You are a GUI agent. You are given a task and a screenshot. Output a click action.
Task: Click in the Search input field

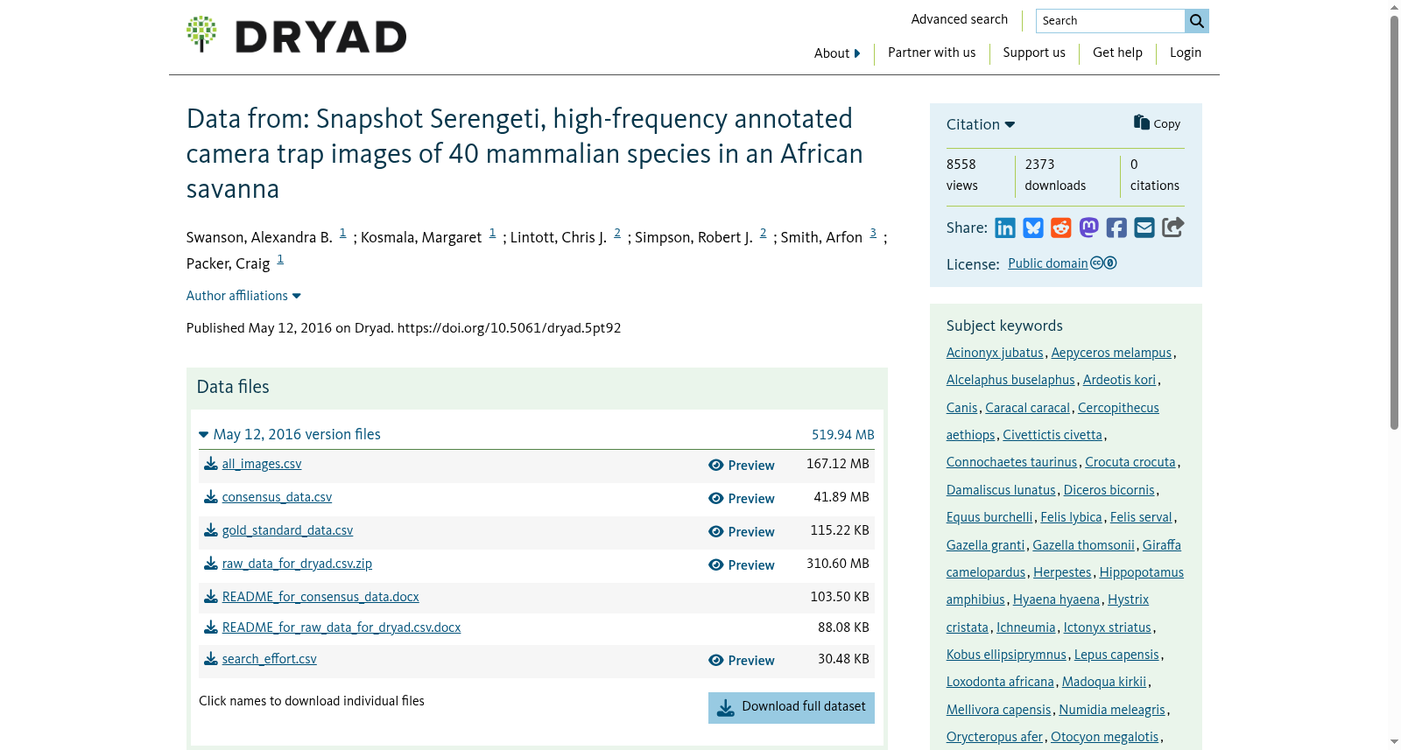click(x=1110, y=21)
